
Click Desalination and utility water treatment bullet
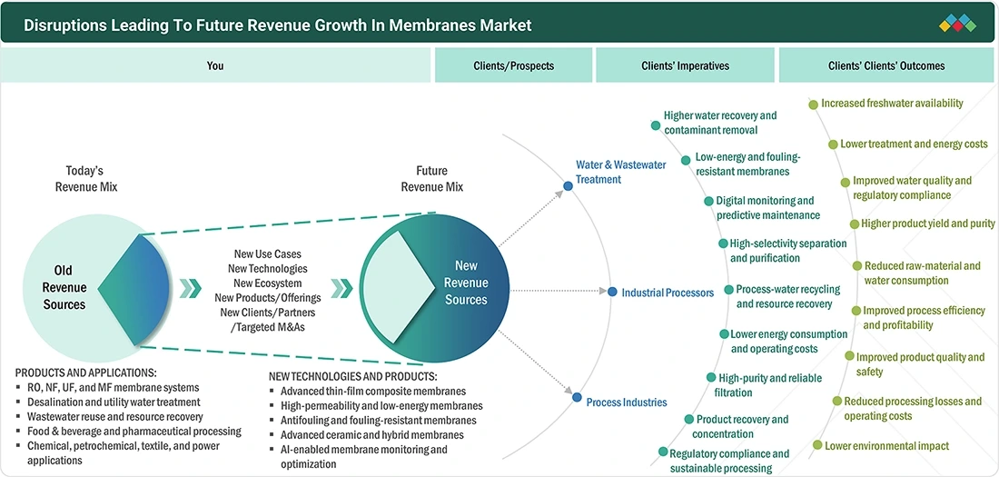(x=114, y=402)
